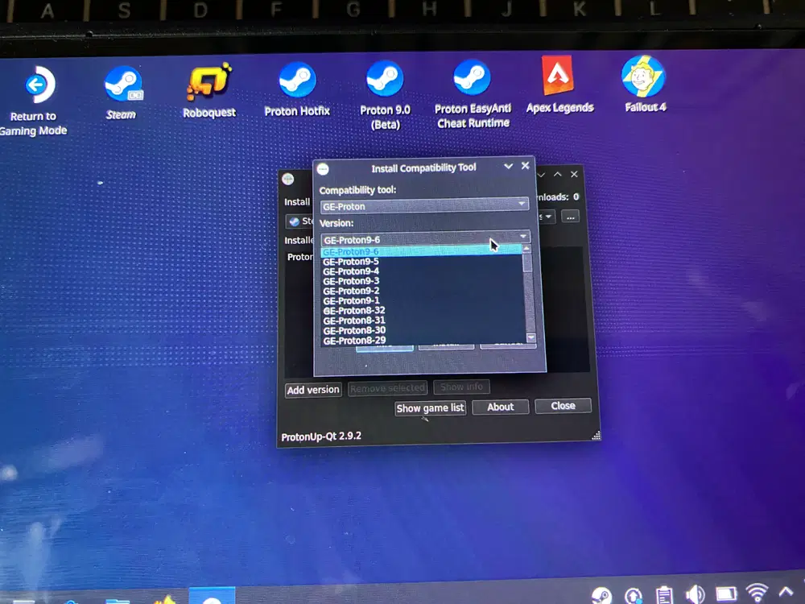Maximize the ProtonUp-Qt main window
Viewport: 805px width, 604px height.
point(558,175)
